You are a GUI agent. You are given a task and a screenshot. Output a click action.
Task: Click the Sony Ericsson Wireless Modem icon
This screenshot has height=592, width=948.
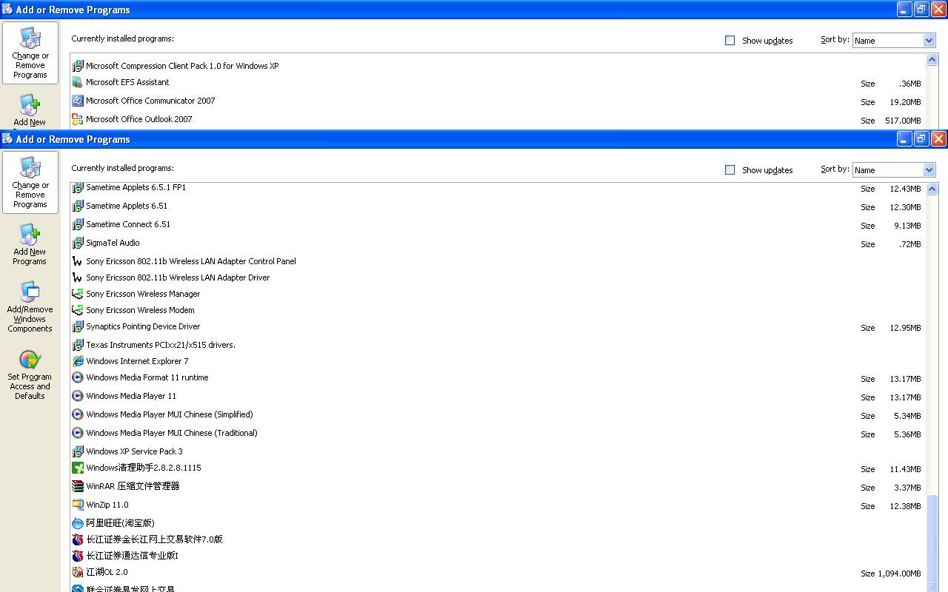coord(77,310)
